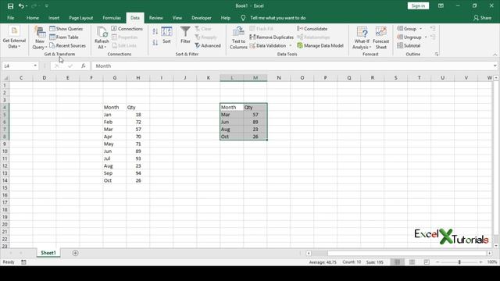Viewport: 500px width, 281px height.
Task: Open the Sort dialog
Action: (166, 35)
